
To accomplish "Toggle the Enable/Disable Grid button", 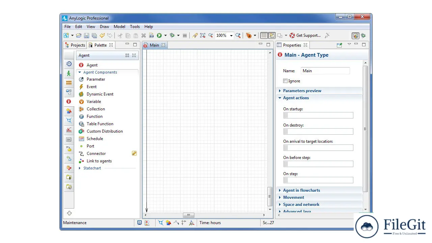I will (x=264, y=35).
